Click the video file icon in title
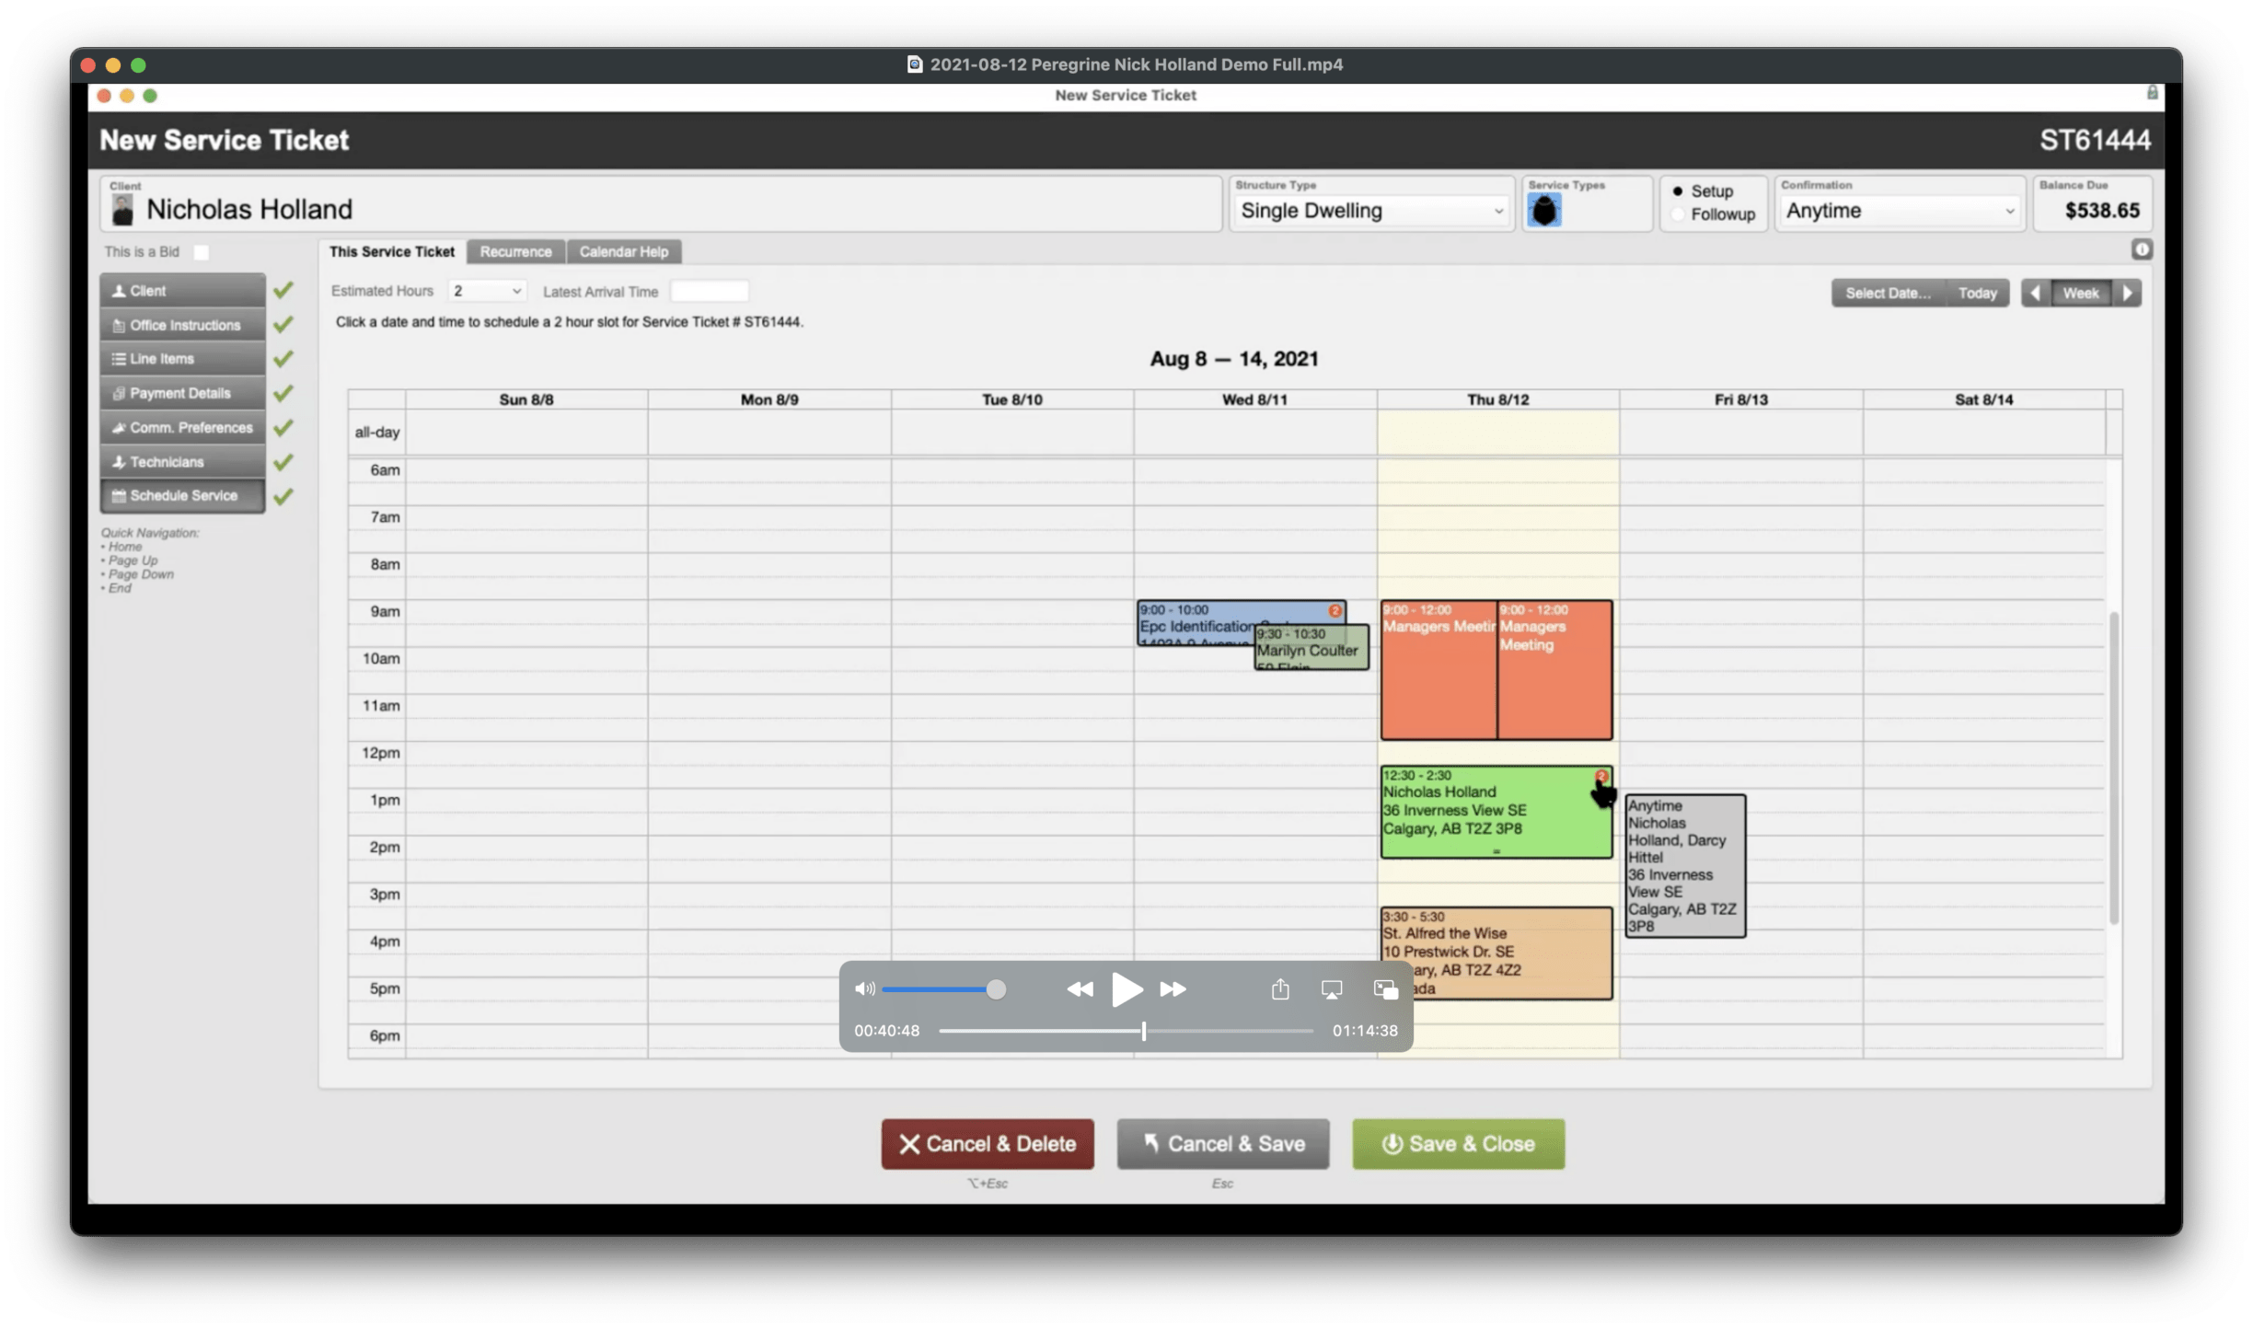Image resolution: width=2253 pixels, height=1329 pixels. coord(915,64)
